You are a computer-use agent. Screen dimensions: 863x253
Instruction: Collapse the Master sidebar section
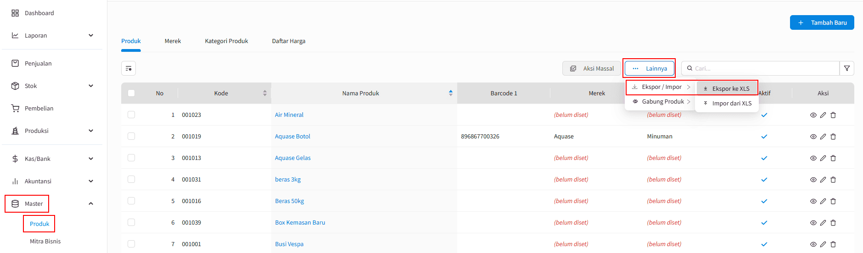click(91, 203)
